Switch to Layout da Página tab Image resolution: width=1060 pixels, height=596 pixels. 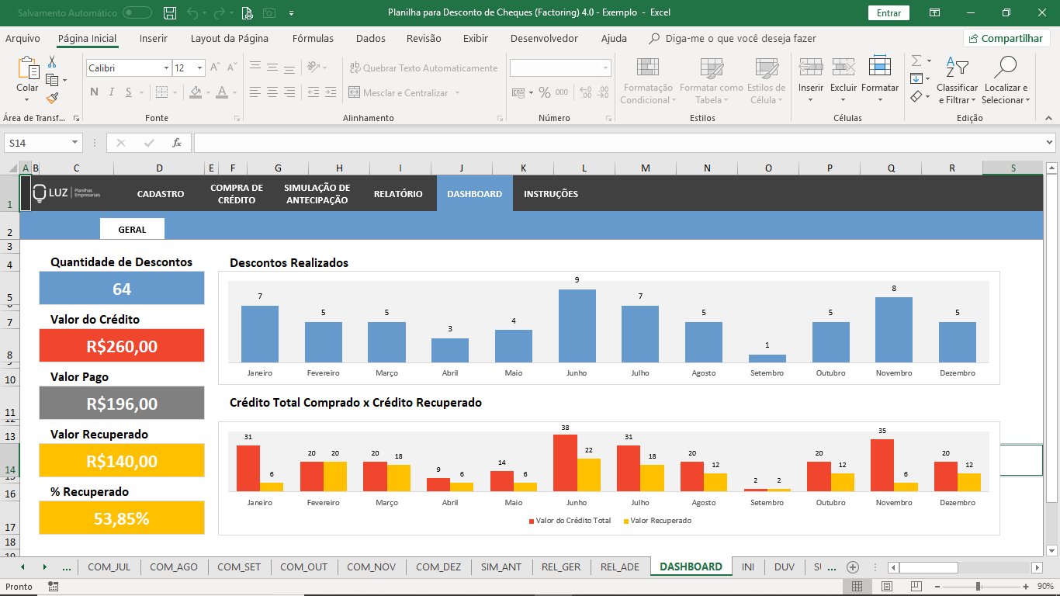coord(230,38)
